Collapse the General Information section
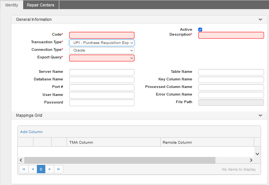The image size is (269, 185). pyautogui.click(x=260, y=19)
